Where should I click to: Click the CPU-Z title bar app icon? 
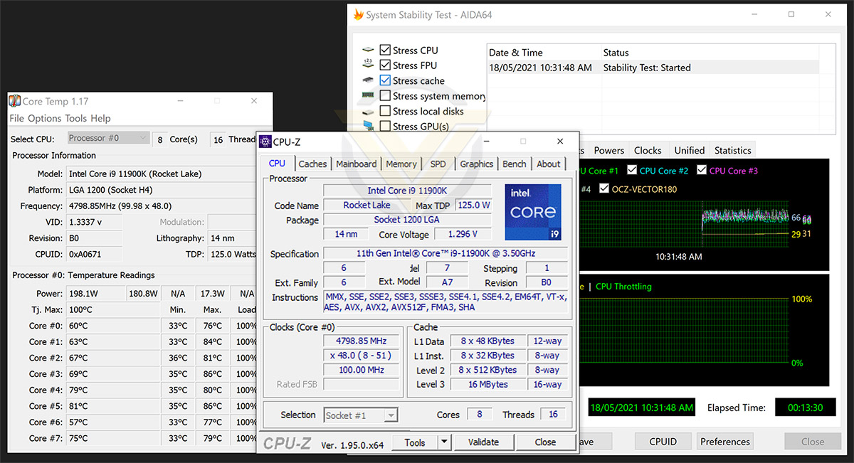tap(265, 142)
